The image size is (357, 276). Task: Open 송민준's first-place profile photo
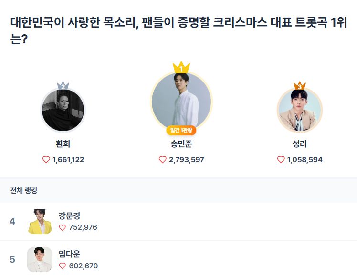(181, 102)
